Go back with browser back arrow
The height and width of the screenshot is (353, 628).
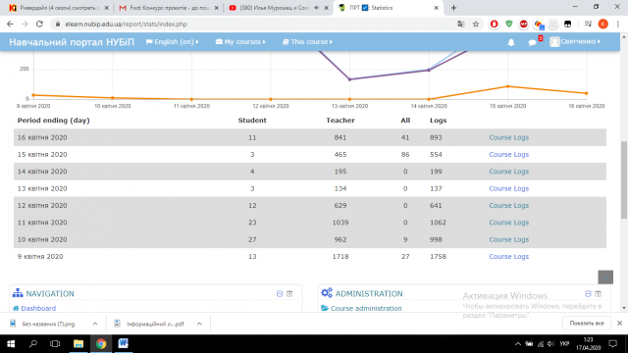[10, 24]
